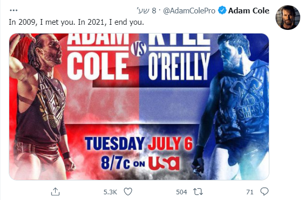
Task: Visit the @AdamColePro handle link
Action: [x=189, y=11]
